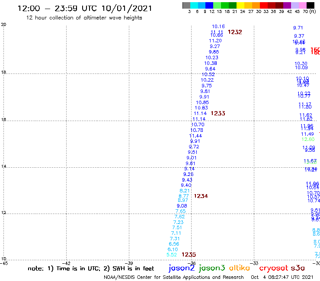
Task: Select the 1235 time marker
Action: (189, 255)
